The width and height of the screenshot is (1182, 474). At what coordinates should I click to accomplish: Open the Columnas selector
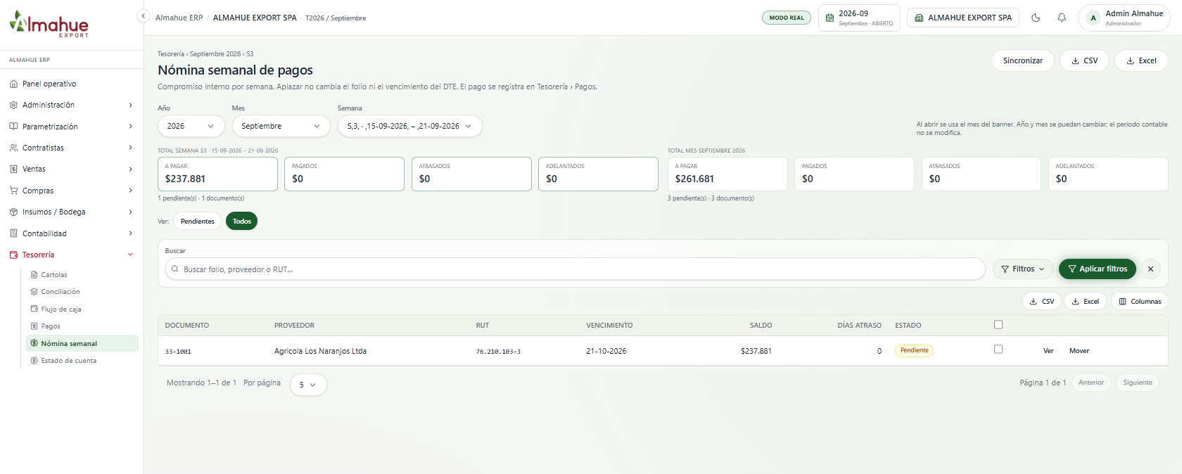1140,302
